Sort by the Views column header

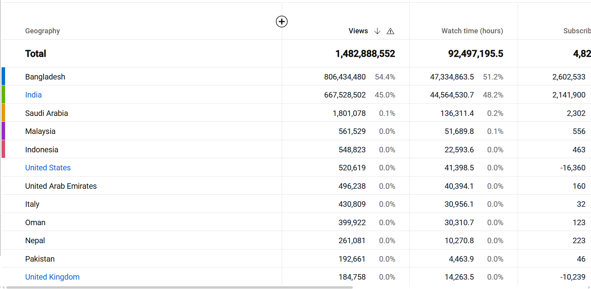[x=358, y=31]
